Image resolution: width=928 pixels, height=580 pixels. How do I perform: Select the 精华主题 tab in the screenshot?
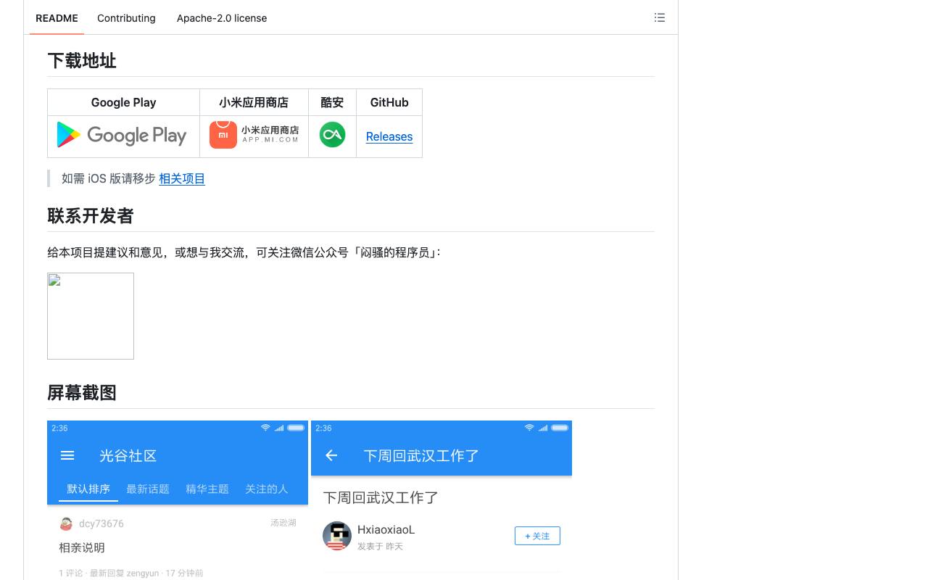click(x=207, y=489)
